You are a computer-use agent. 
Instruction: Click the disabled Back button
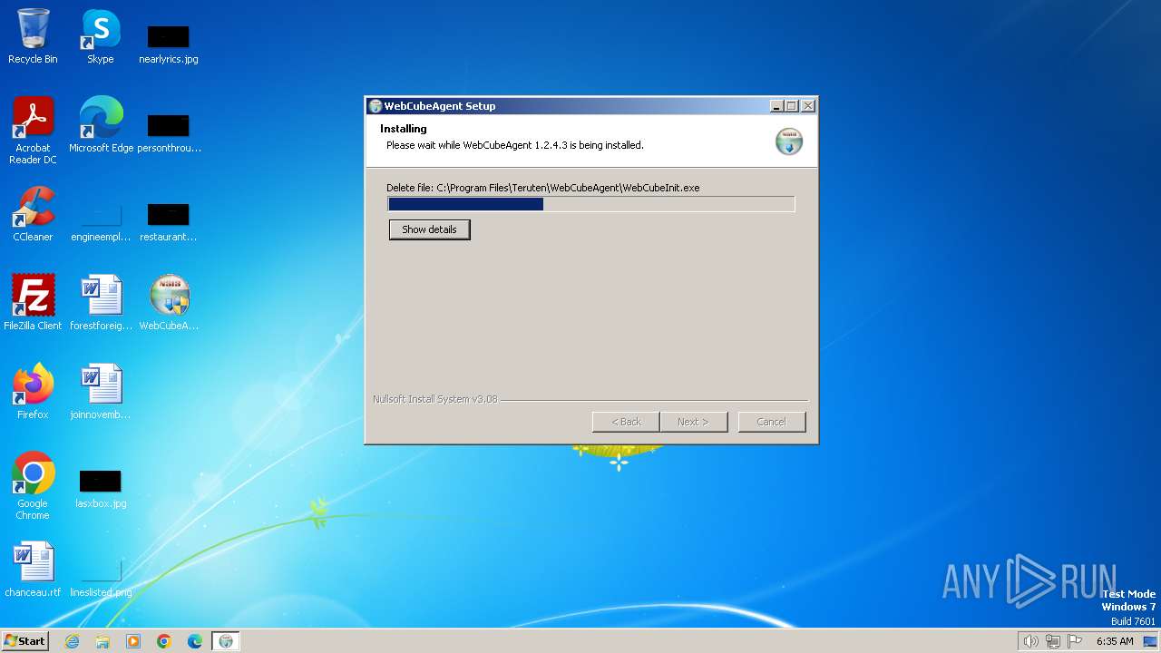[626, 422]
